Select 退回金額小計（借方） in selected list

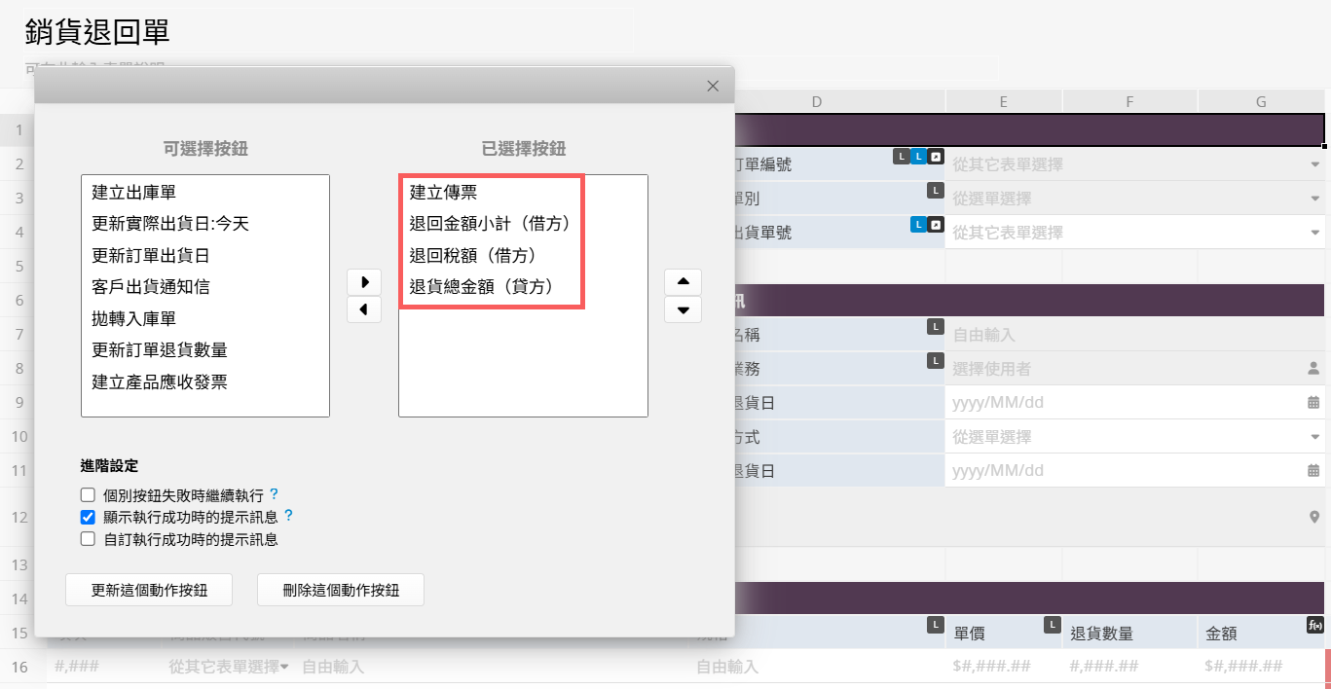coord(523,224)
